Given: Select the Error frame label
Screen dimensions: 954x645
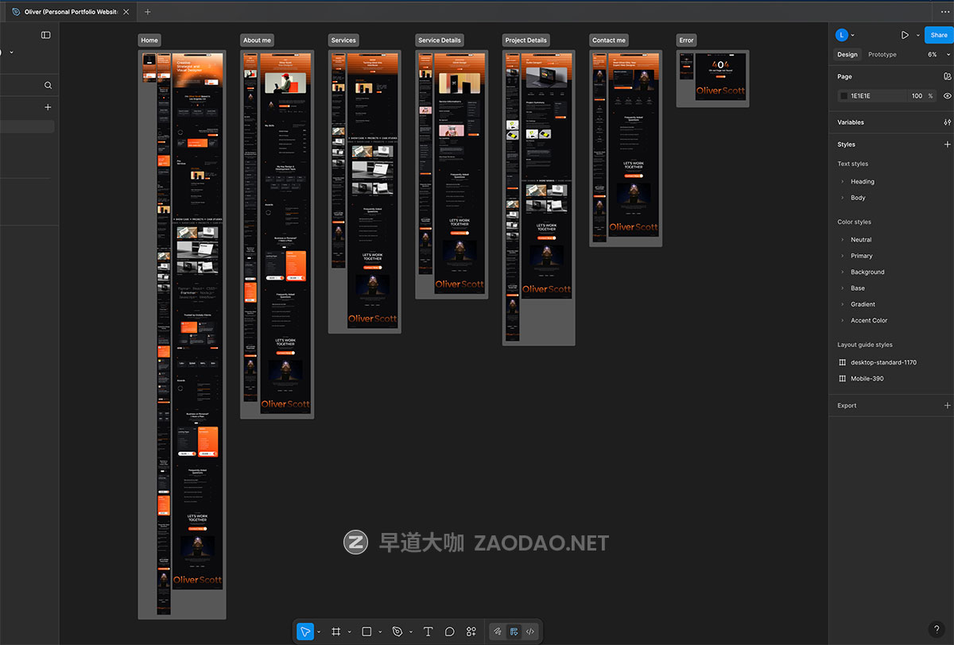Looking at the screenshot, I should [687, 41].
